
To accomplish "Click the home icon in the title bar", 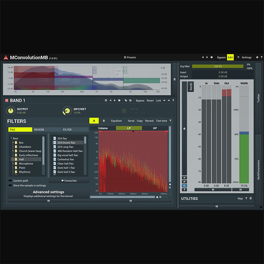I will (x=257, y=57).
